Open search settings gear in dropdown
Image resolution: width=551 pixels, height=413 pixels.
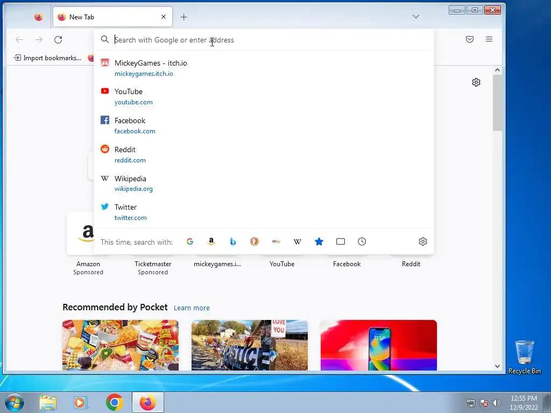(x=423, y=241)
